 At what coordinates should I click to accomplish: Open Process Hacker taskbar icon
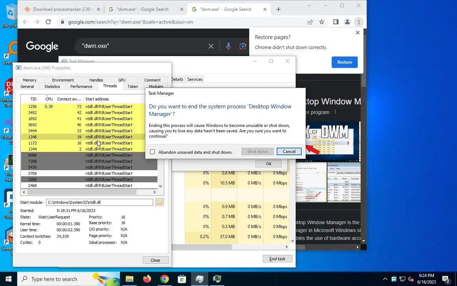[217, 279]
